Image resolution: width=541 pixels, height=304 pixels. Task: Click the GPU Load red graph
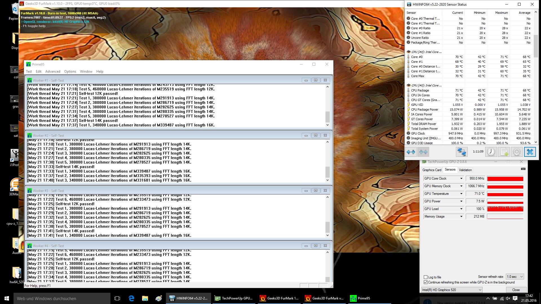tap(505, 209)
